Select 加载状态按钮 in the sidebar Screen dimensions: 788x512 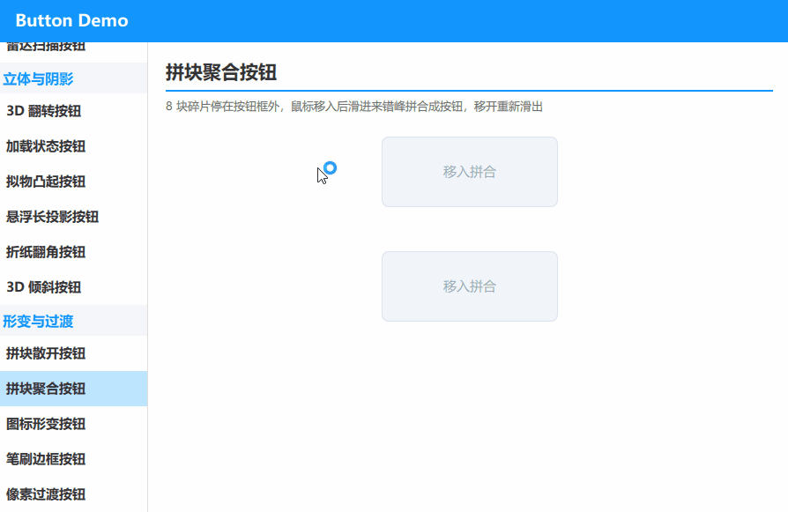(x=73, y=146)
